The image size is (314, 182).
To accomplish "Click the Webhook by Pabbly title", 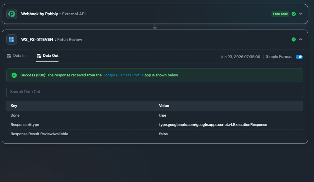I will (40, 14).
